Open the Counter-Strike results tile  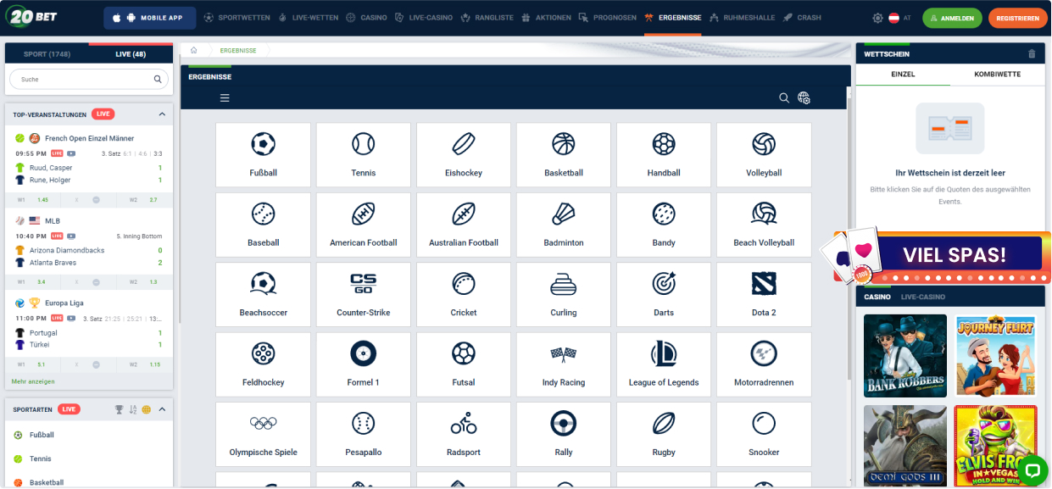tap(363, 294)
